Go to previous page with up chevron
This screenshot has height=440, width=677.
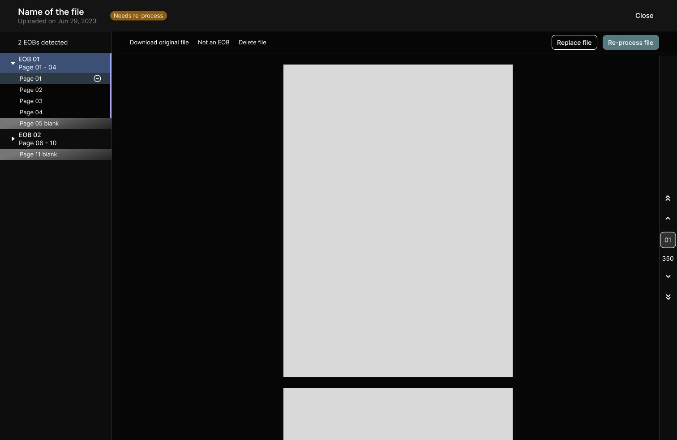pos(668,218)
